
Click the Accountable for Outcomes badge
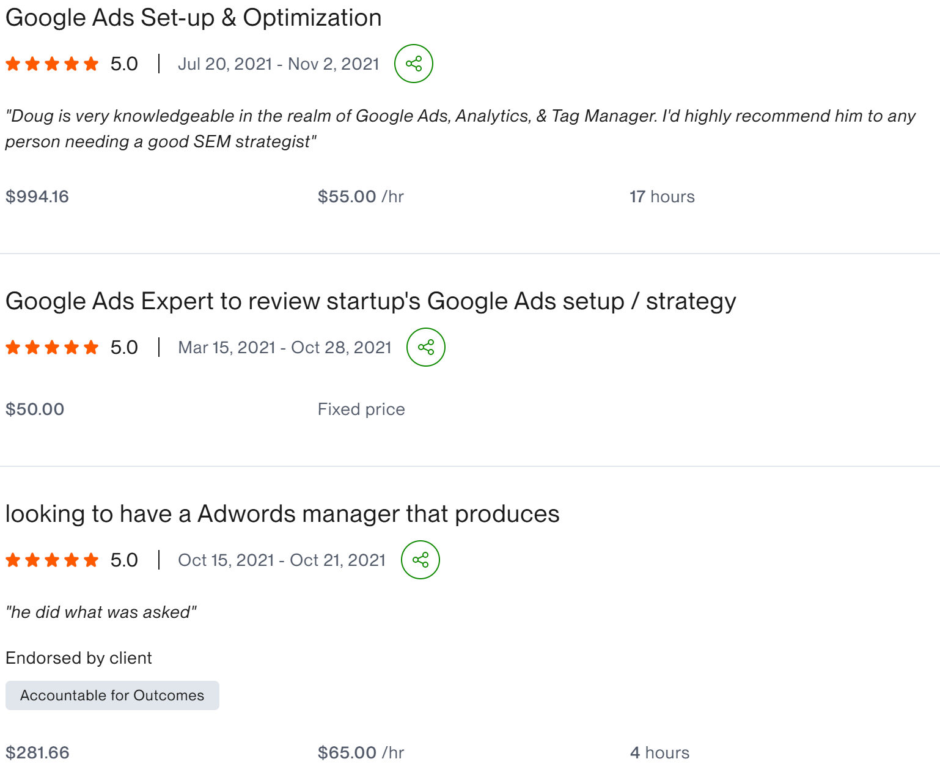point(112,695)
